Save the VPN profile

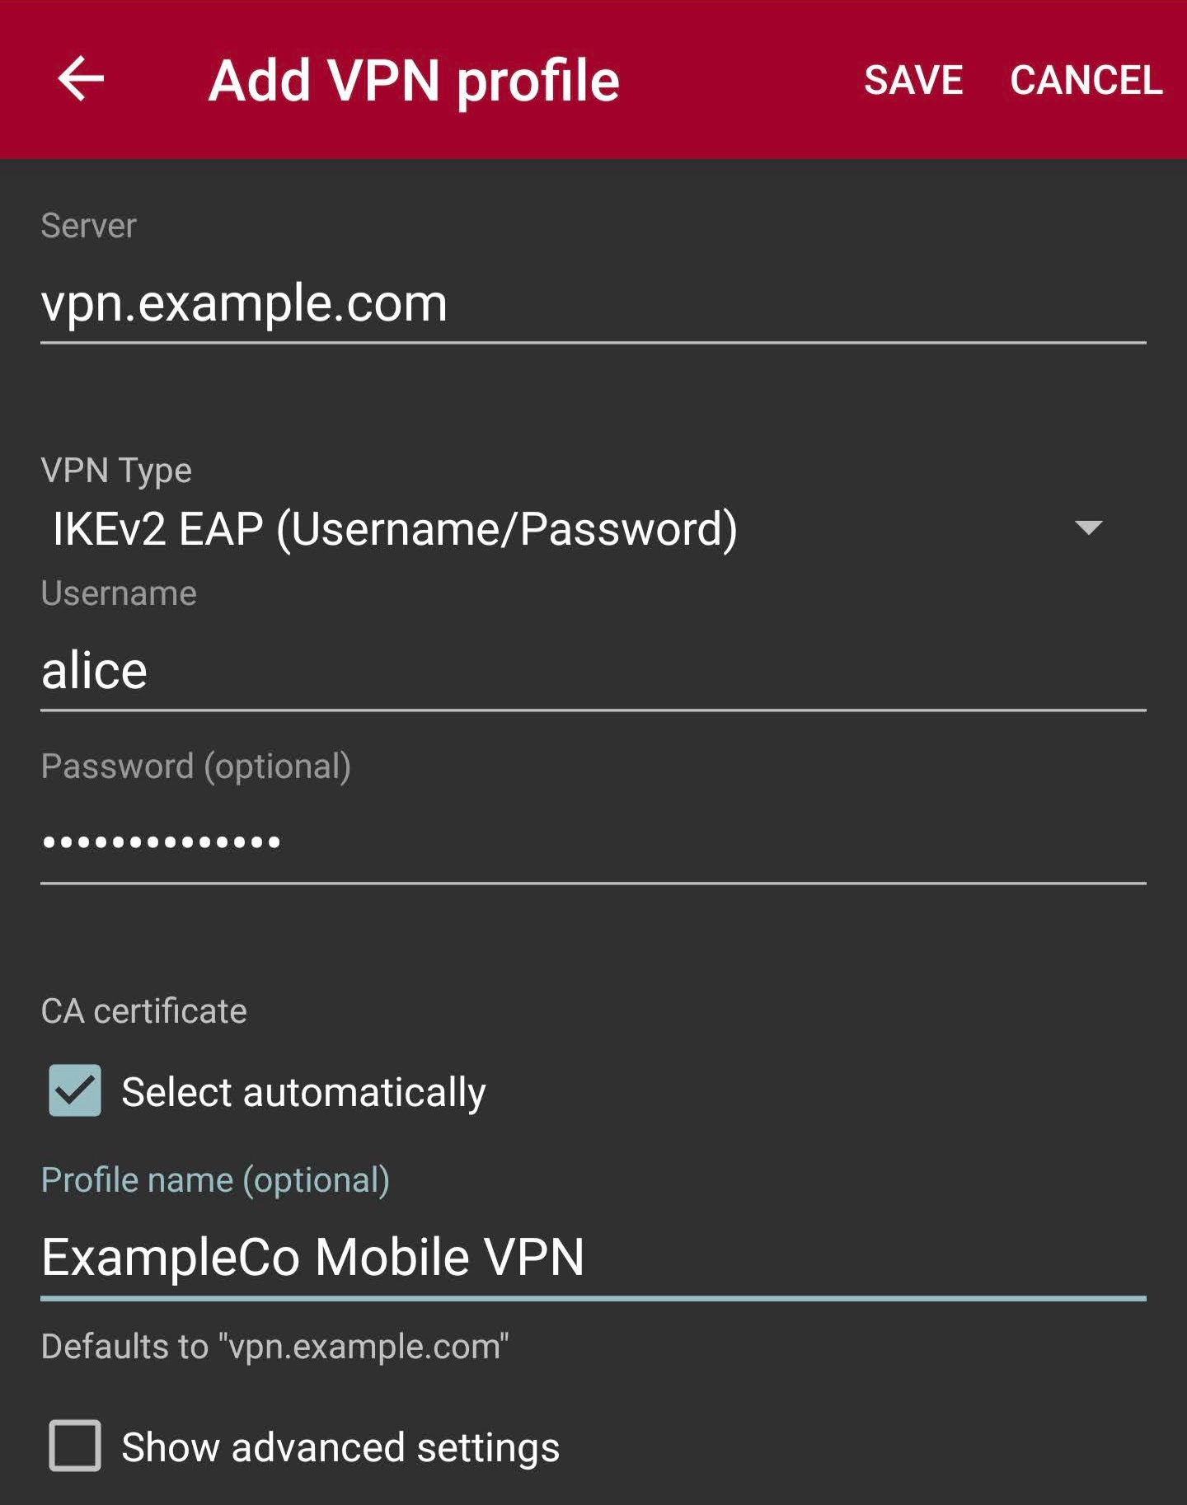[x=913, y=81]
